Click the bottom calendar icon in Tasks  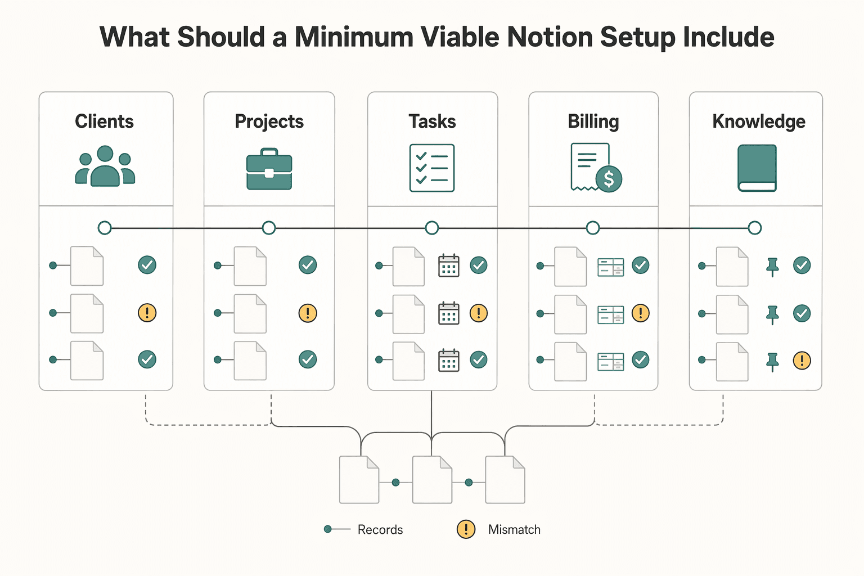click(449, 361)
